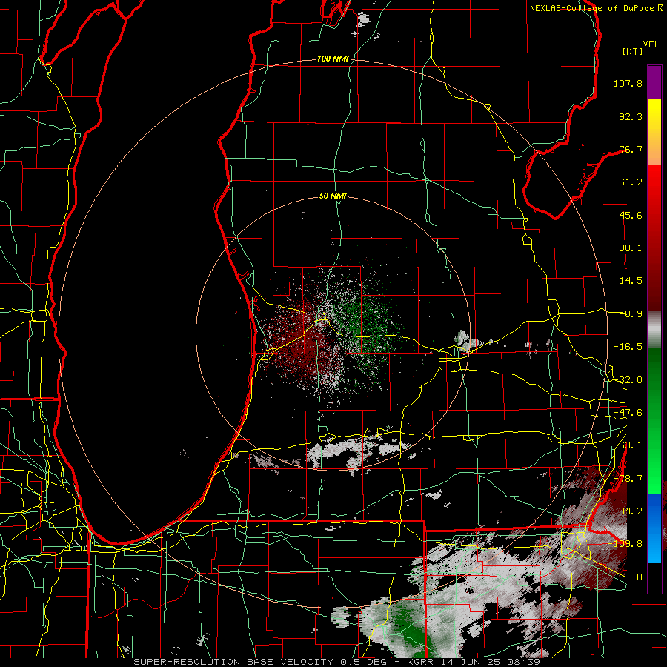The width and height of the screenshot is (667, 667).
Task: Click the 45.6 velocity scale value
Action: click(631, 215)
